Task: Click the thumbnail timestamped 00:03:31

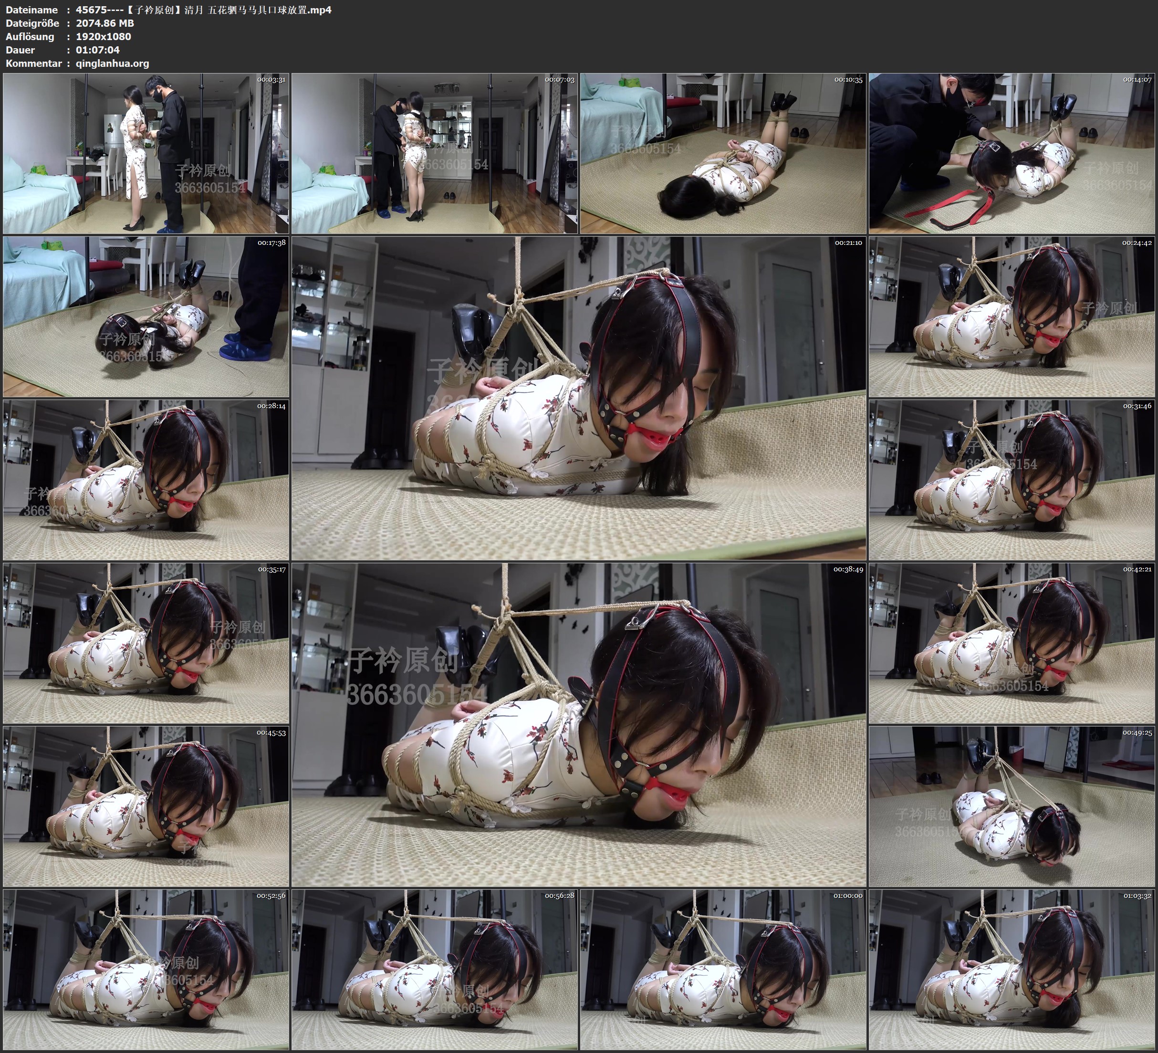Action: (146, 153)
